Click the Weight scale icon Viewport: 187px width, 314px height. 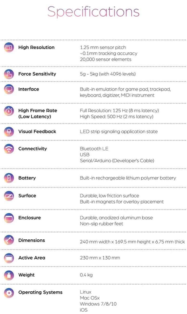pyautogui.click(x=9, y=275)
